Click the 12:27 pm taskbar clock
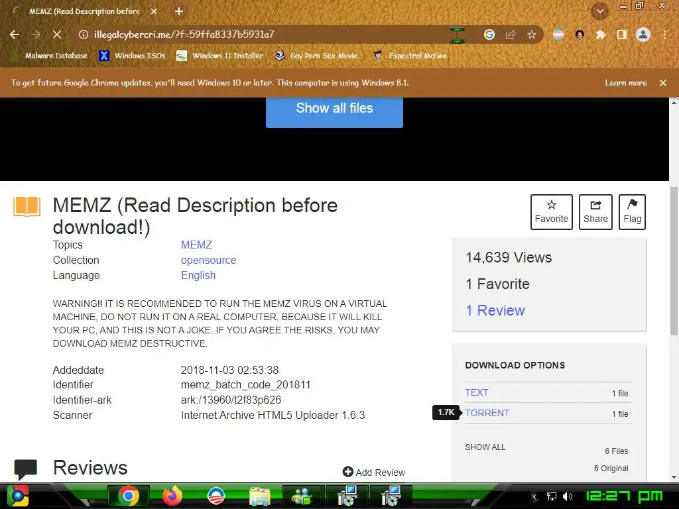The image size is (679, 509). (x=624, y=496)
